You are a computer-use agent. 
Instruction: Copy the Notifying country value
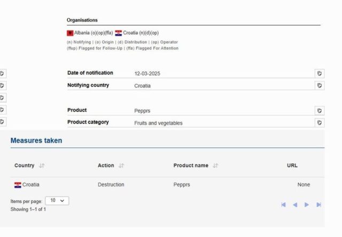click(319, 85)
